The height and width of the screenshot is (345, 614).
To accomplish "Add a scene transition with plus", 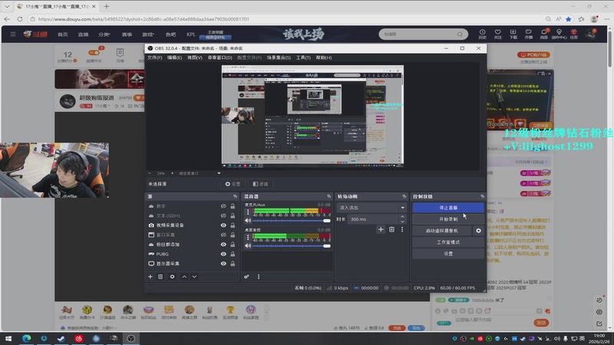I will coord(381,229).
